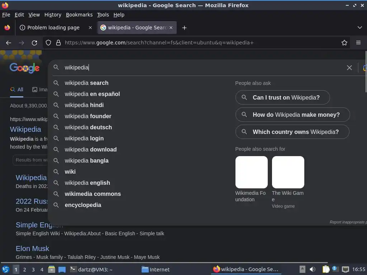This screenshot has width=367, height=275.
Task: Open the Tools menu
Action: coord(103,15)
